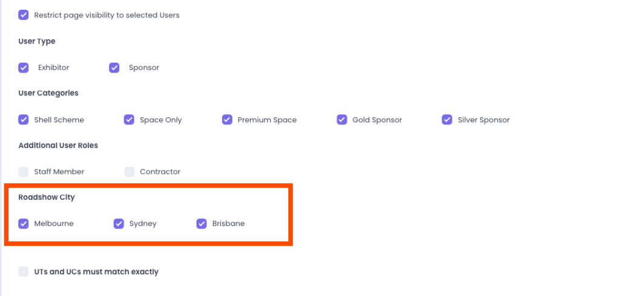Screen dimensions: 620x296
Task: Click the "User Categories" section heading
Action: pos(48,93)
